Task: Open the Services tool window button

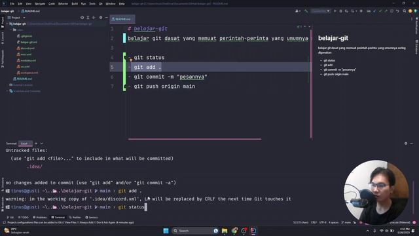Action: coord(92,217)
